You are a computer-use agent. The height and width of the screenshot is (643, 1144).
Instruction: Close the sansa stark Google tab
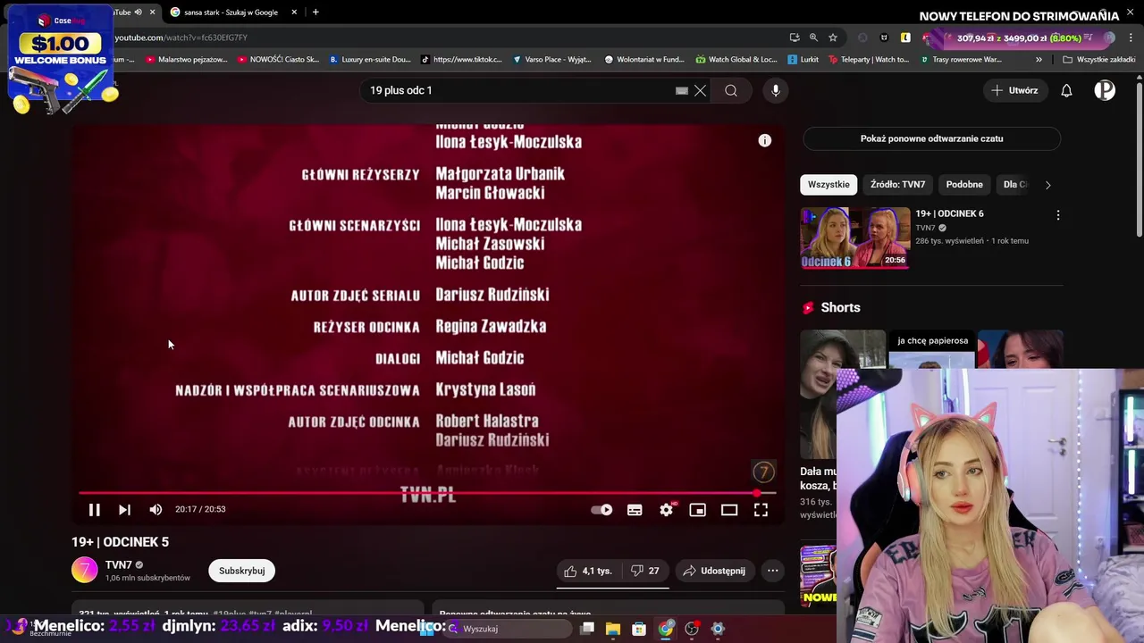tap(293, 13)
